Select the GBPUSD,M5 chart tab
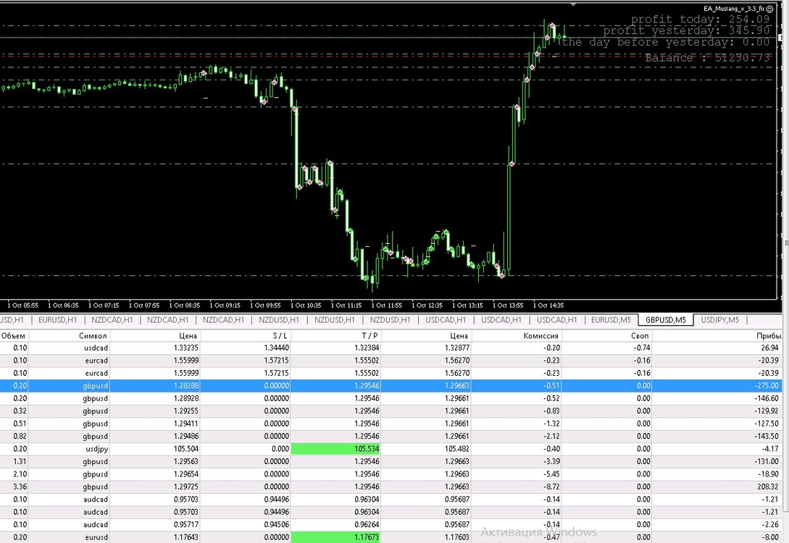The image size is (789, 543). pos(666,320)
